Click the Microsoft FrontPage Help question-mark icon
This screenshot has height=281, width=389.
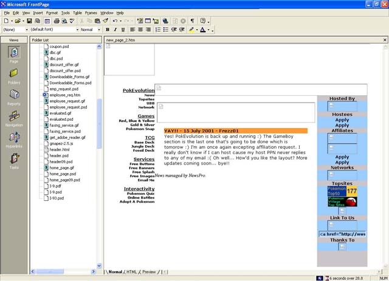pyautogui.click(x=202, y=21)
